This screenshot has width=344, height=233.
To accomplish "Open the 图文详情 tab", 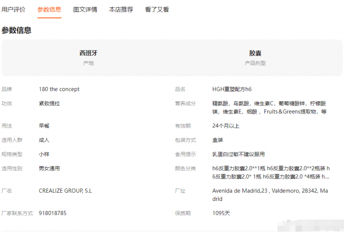I will click(x=85, y=9).
